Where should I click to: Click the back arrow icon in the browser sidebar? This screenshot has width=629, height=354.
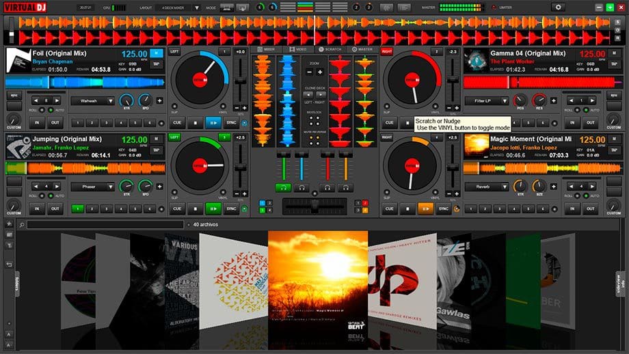point(9,264)
